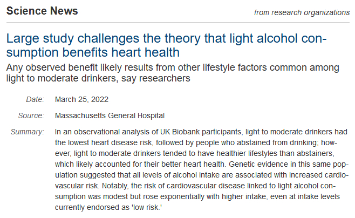This screenshot has height=218, width=355.
Task: Click the 'from research organizations' text
Action: point(302,12)
